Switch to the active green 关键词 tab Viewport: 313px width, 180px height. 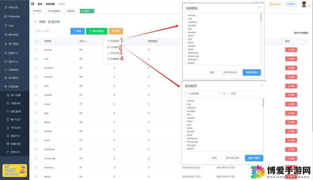click(x=87, y=11)
